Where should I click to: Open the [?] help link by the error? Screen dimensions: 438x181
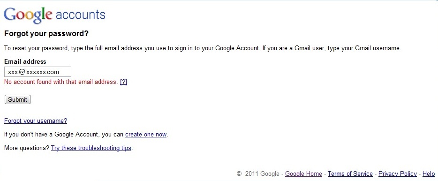(123, 82)
